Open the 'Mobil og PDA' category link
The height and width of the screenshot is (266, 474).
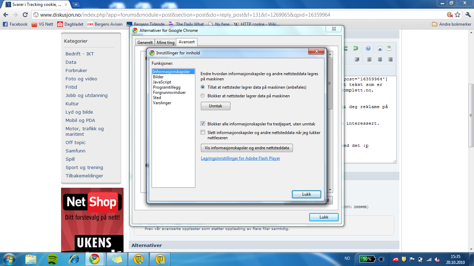[80, 120]
